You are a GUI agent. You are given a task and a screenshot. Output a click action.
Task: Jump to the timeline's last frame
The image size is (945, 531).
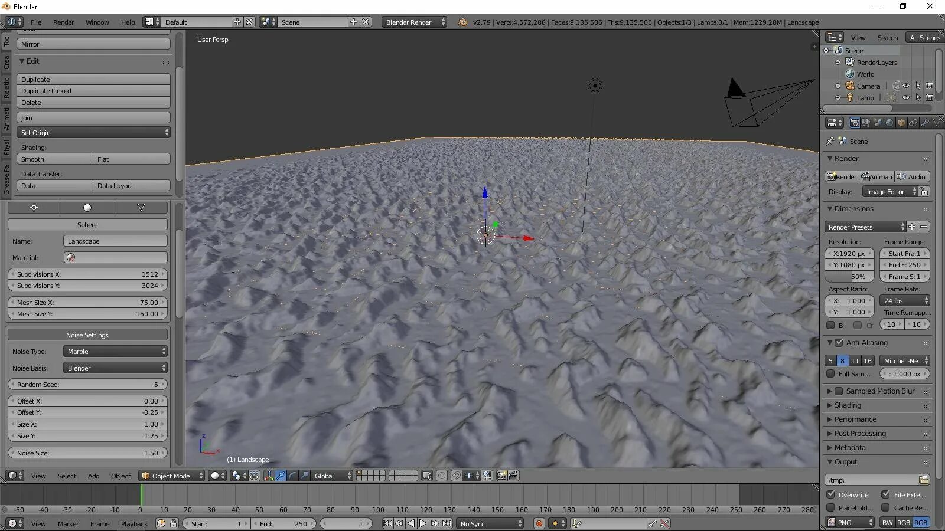(x=447, y=523)
